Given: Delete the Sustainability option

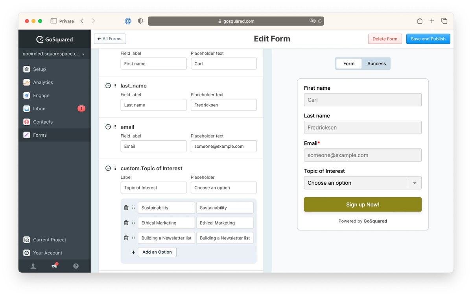Looking at the screenshot, I should (126, 208).
